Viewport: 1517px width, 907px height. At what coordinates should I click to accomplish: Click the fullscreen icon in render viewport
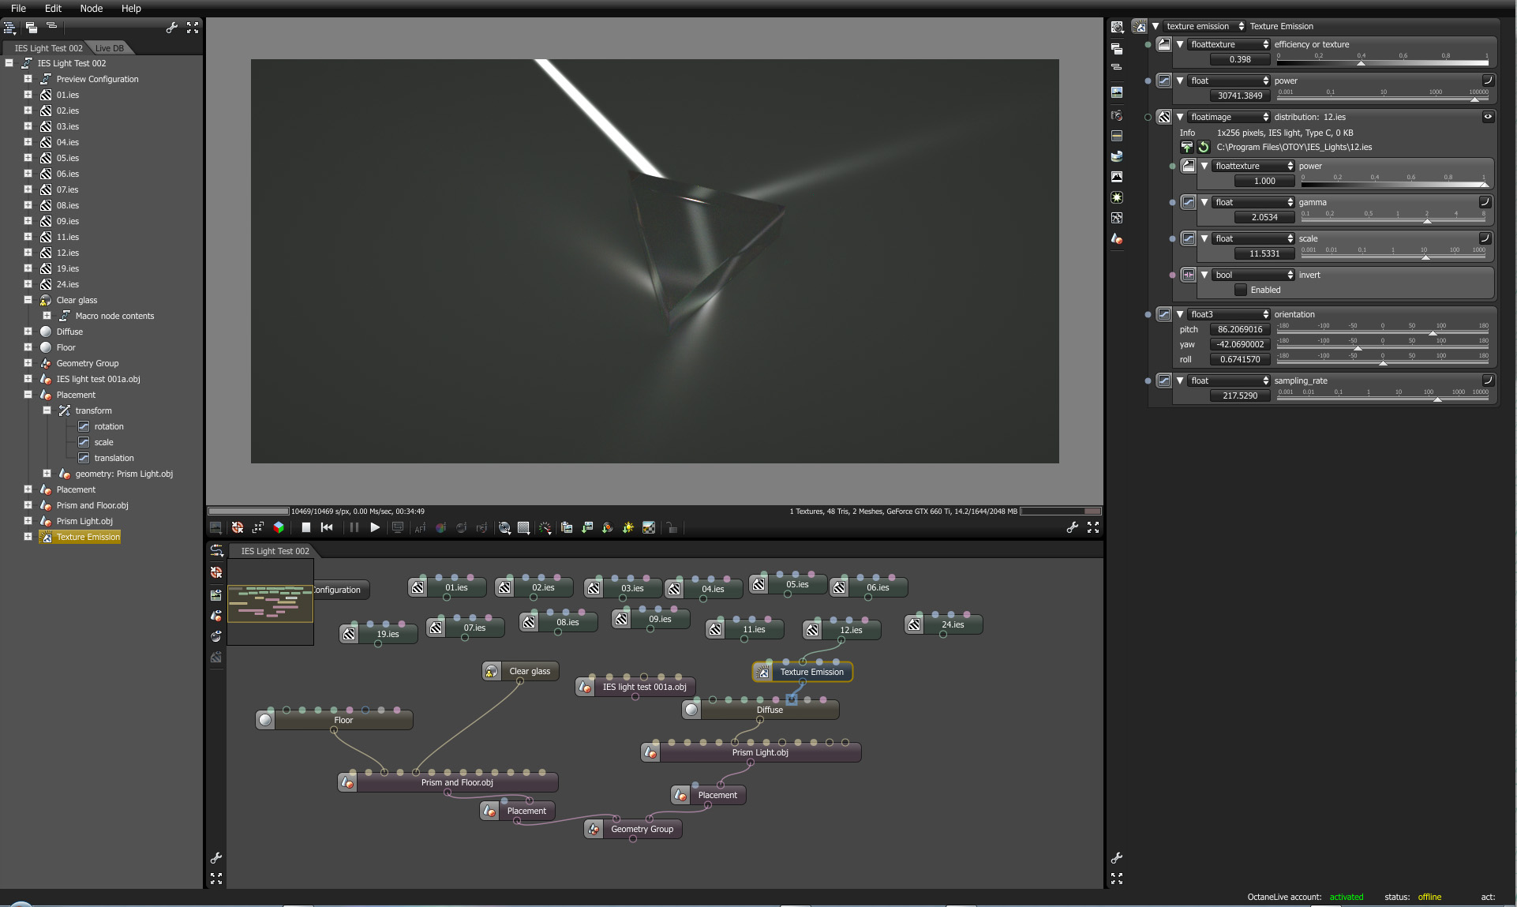1093,527
